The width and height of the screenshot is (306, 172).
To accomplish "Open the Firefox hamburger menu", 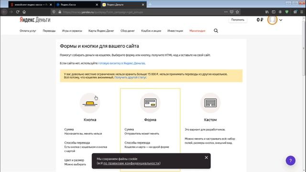I will pyautogui.click(x=302, y=12).
